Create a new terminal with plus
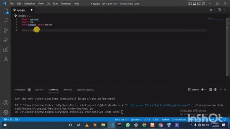This screenshot has height=129, width=230. pyautogui.click(x=202, y=90)
